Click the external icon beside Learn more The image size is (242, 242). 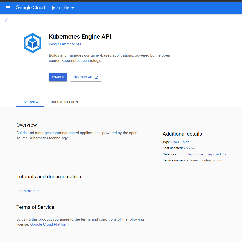[38, 191]
